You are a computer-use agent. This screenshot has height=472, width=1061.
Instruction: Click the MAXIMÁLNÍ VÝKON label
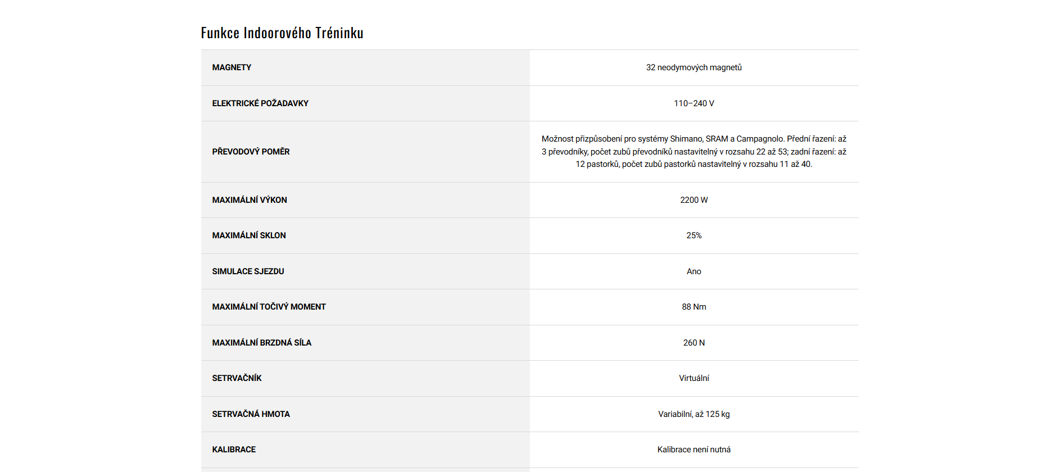250,200
